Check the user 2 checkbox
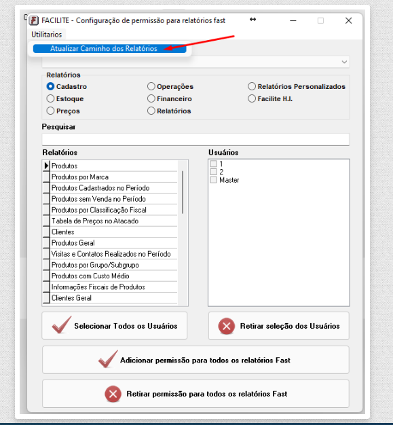The width and height of the screenshot is (393, 425). click(x=214, y=172)
